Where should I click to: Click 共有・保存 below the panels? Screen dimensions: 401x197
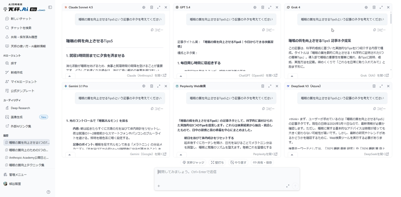263,163
